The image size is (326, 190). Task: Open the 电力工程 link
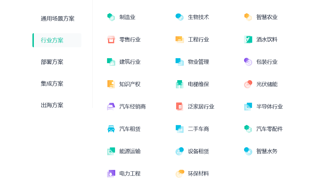coord(130,174)
